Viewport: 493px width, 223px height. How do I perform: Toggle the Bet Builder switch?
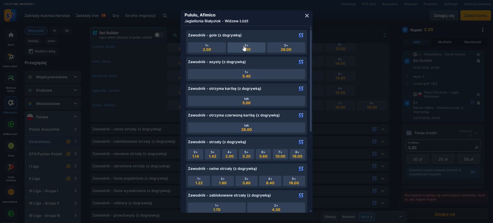pyautogui.click(x=159, y=35)
